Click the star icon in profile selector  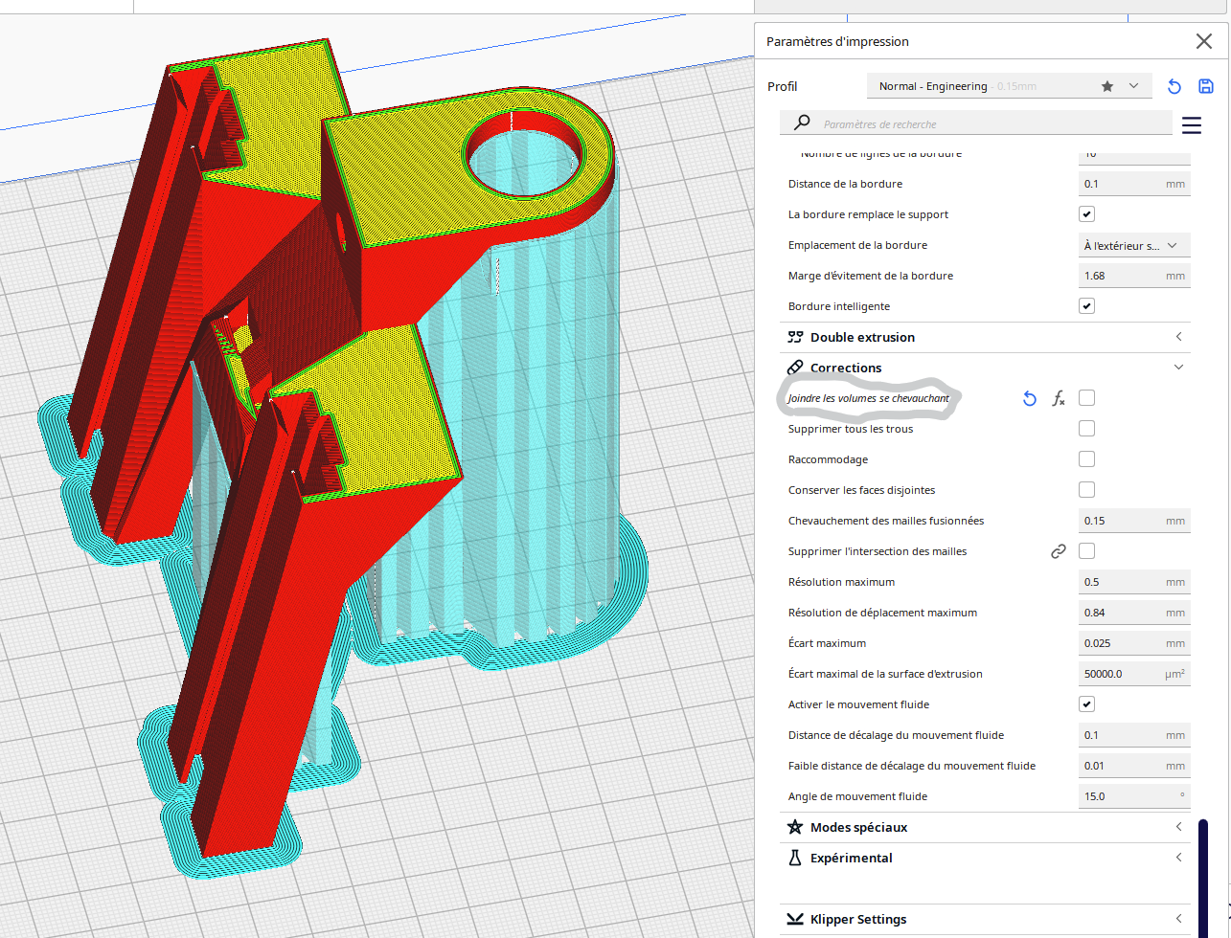tap(1107, 86)
